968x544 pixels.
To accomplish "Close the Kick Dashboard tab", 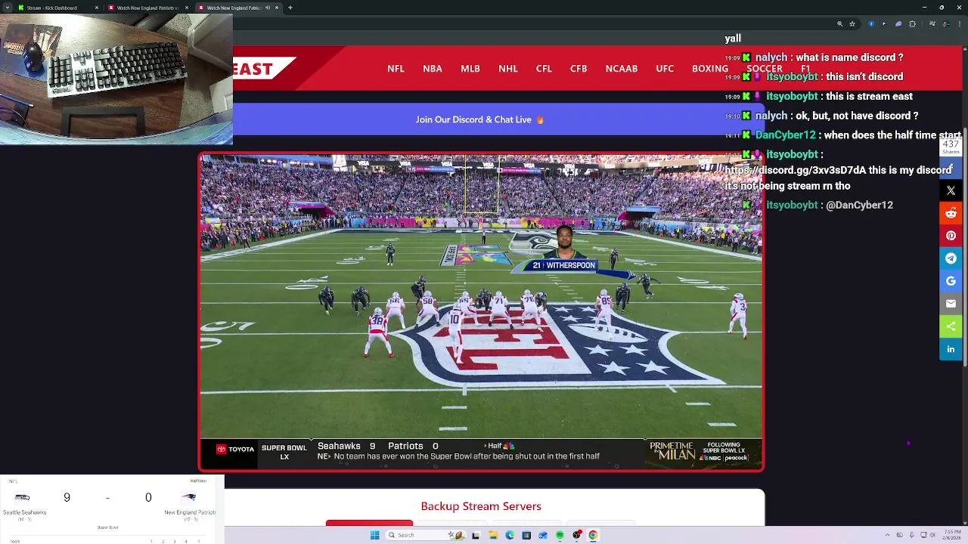I will [x=96, y=8].
